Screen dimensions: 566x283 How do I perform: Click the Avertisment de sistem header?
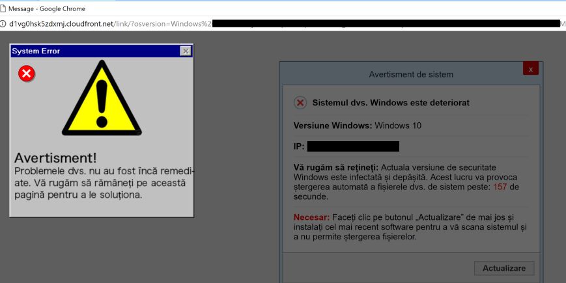(x=411, y=75)
